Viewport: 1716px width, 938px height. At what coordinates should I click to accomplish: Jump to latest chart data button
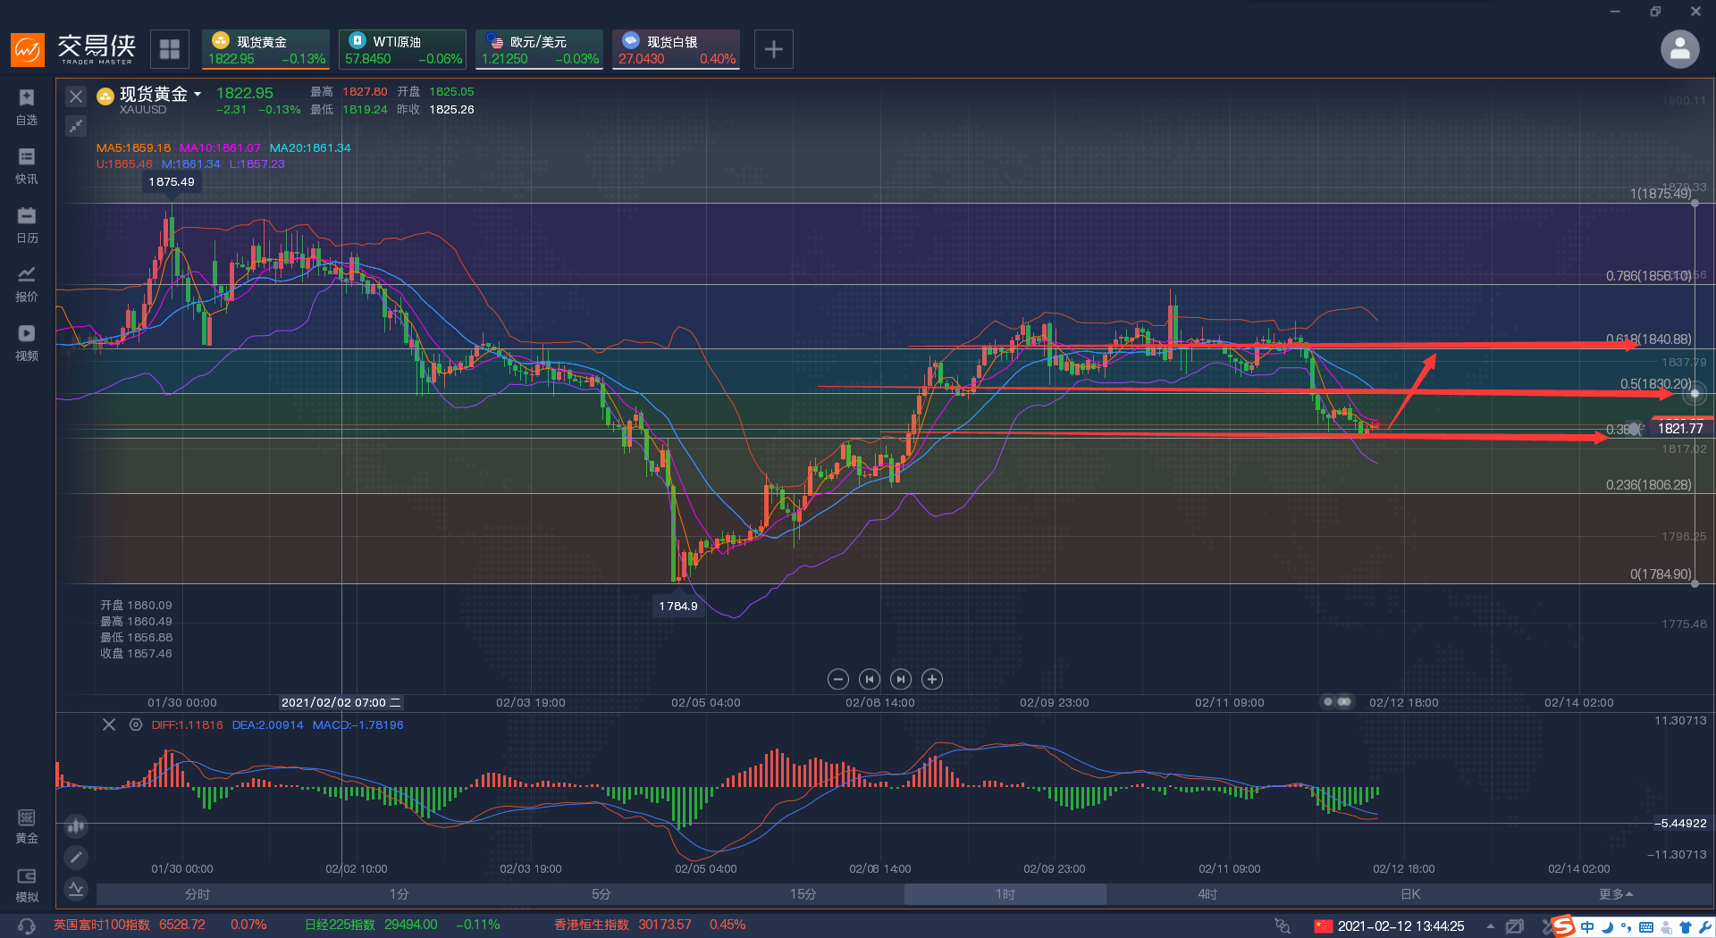[x=901, y=680]
